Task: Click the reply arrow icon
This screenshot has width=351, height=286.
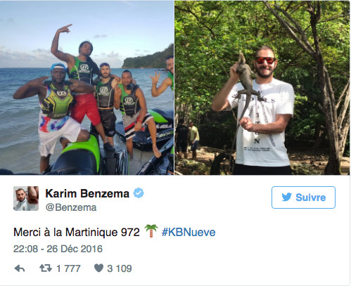Action: point(20,268)
